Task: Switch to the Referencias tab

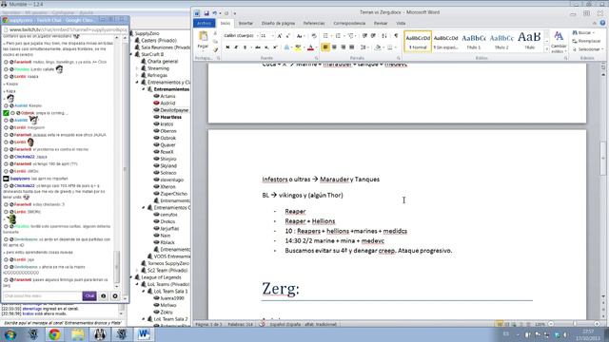Action: (314, 23)
